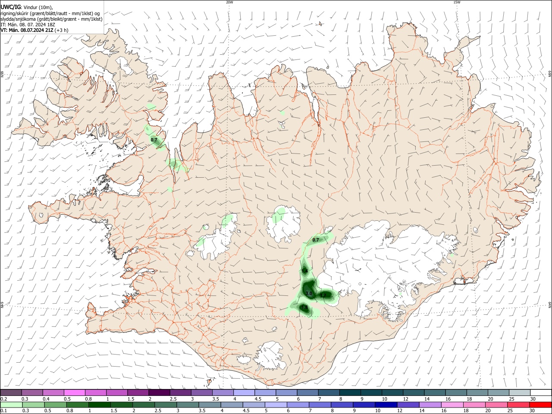Select the bright red 30 mm rain swatch
552x414 pixels.
click(540, 405)
